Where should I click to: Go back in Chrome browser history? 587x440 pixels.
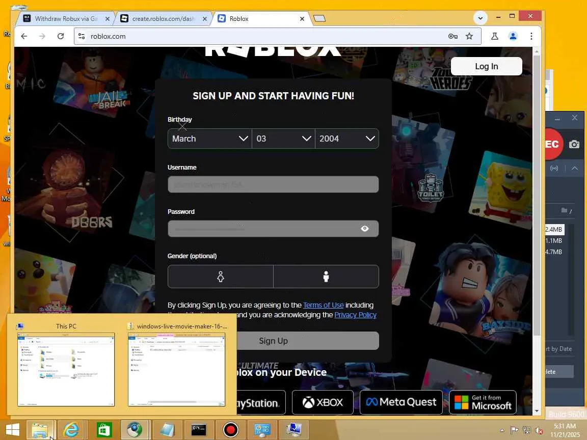[24, 36]
